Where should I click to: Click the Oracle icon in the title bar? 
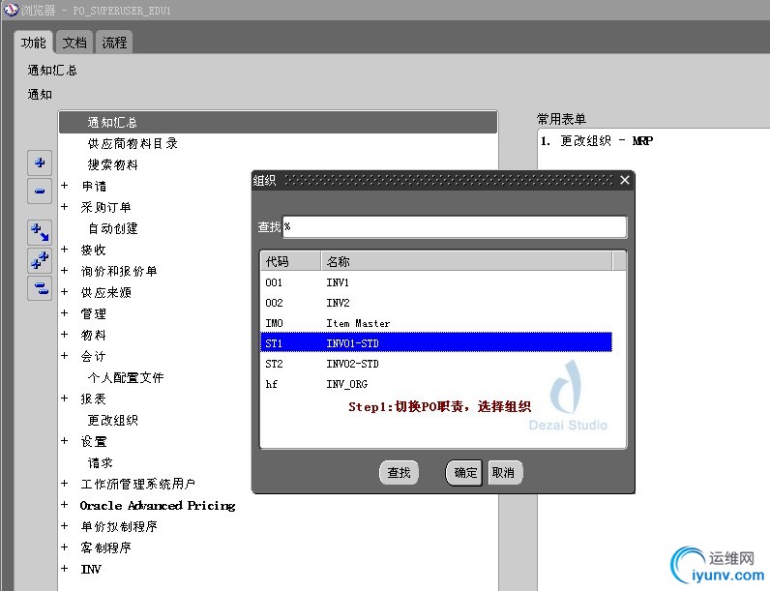tap(11, 10)
